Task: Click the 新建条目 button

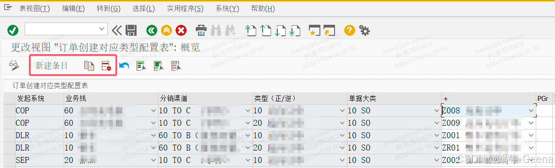Action: coord(52,66)
